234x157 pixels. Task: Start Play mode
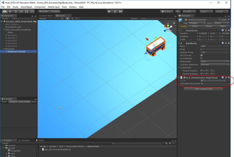click(109, 11)
